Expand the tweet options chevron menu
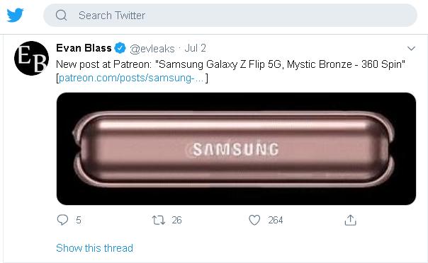The height and width of the screenshot is (263, 428). point(411,49)
